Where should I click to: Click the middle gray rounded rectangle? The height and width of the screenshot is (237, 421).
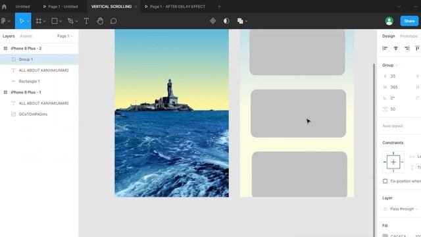[298, 113]
